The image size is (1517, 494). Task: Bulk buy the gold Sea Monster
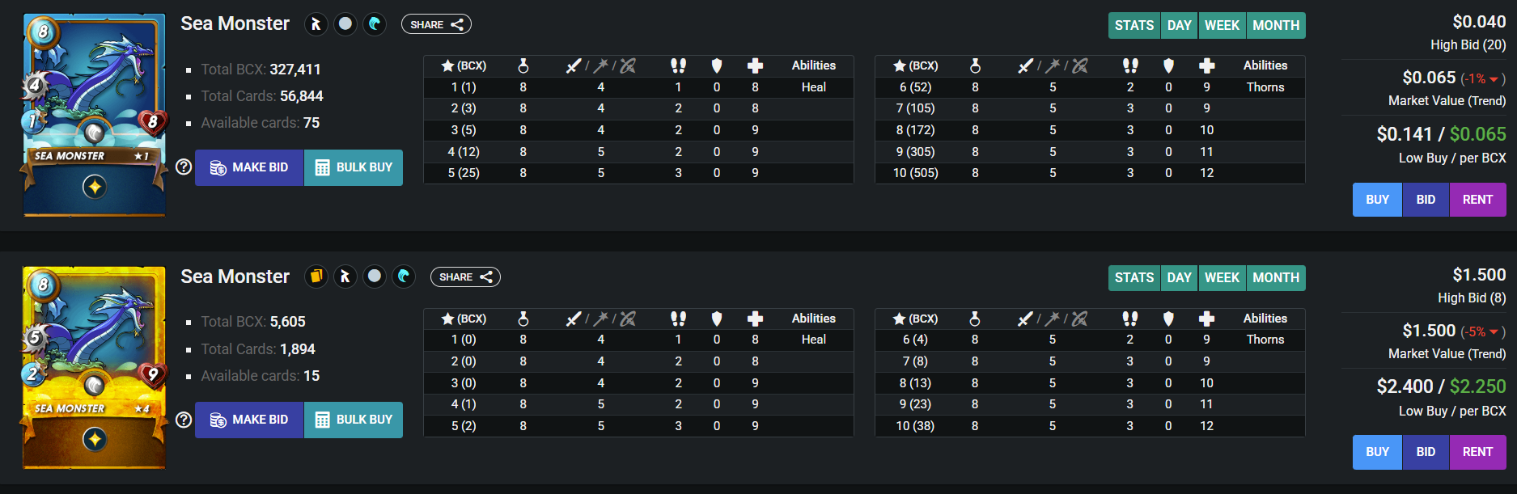tap(354, 420)
